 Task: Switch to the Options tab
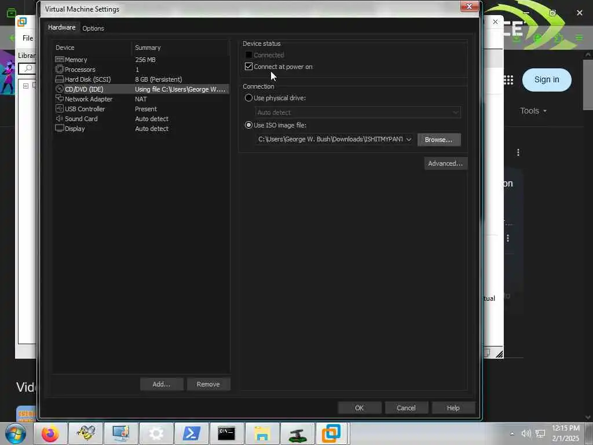(93, 28)
